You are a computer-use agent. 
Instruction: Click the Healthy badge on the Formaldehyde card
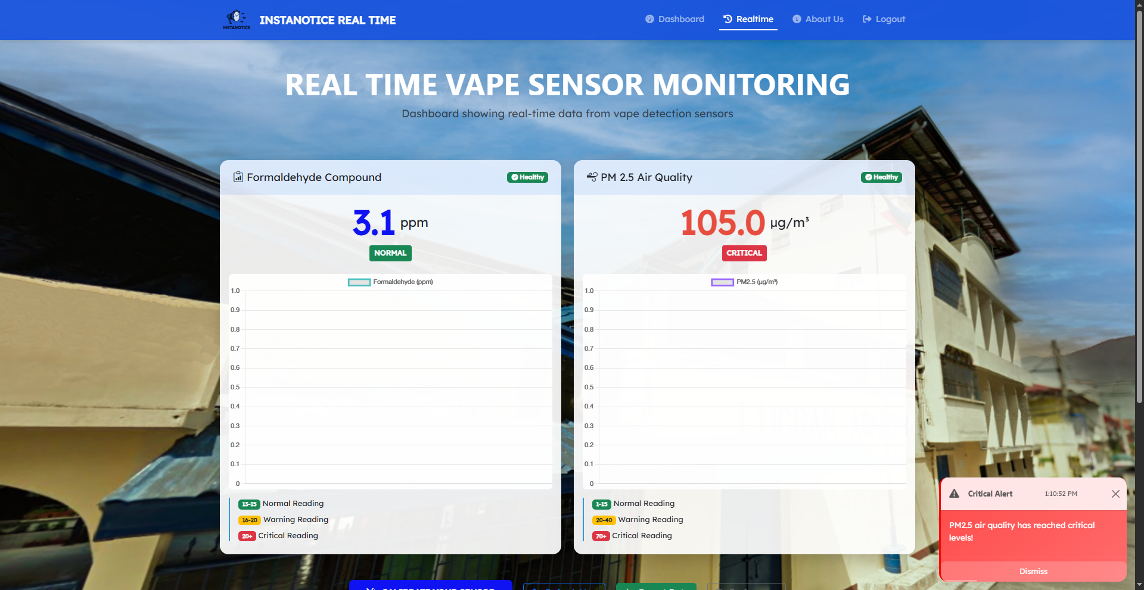coord(527,177)
